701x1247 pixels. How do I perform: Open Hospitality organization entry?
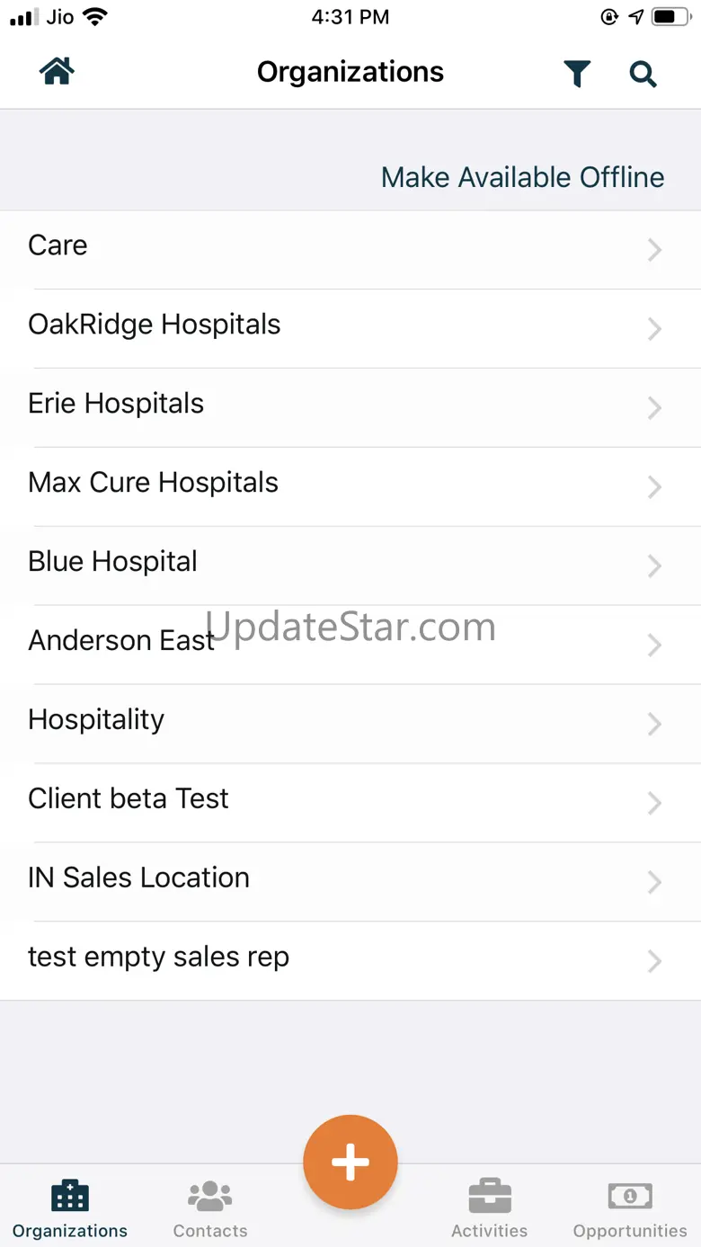(350, 724)
